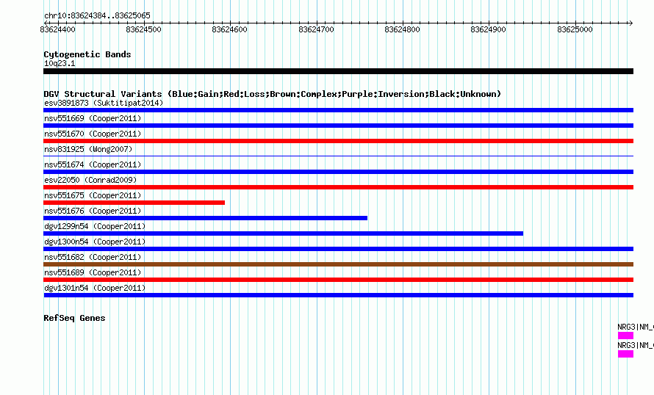
Task: Open variant esv22050 (Conrad2009) label
Action: pos(90,180)
